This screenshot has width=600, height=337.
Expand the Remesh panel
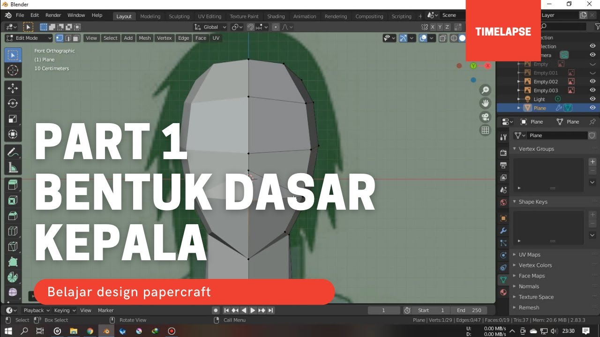point(514,308)
